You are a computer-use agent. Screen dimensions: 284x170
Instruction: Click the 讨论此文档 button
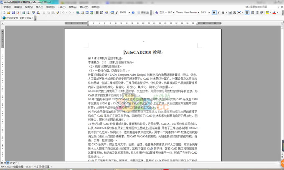pos(10,18)
